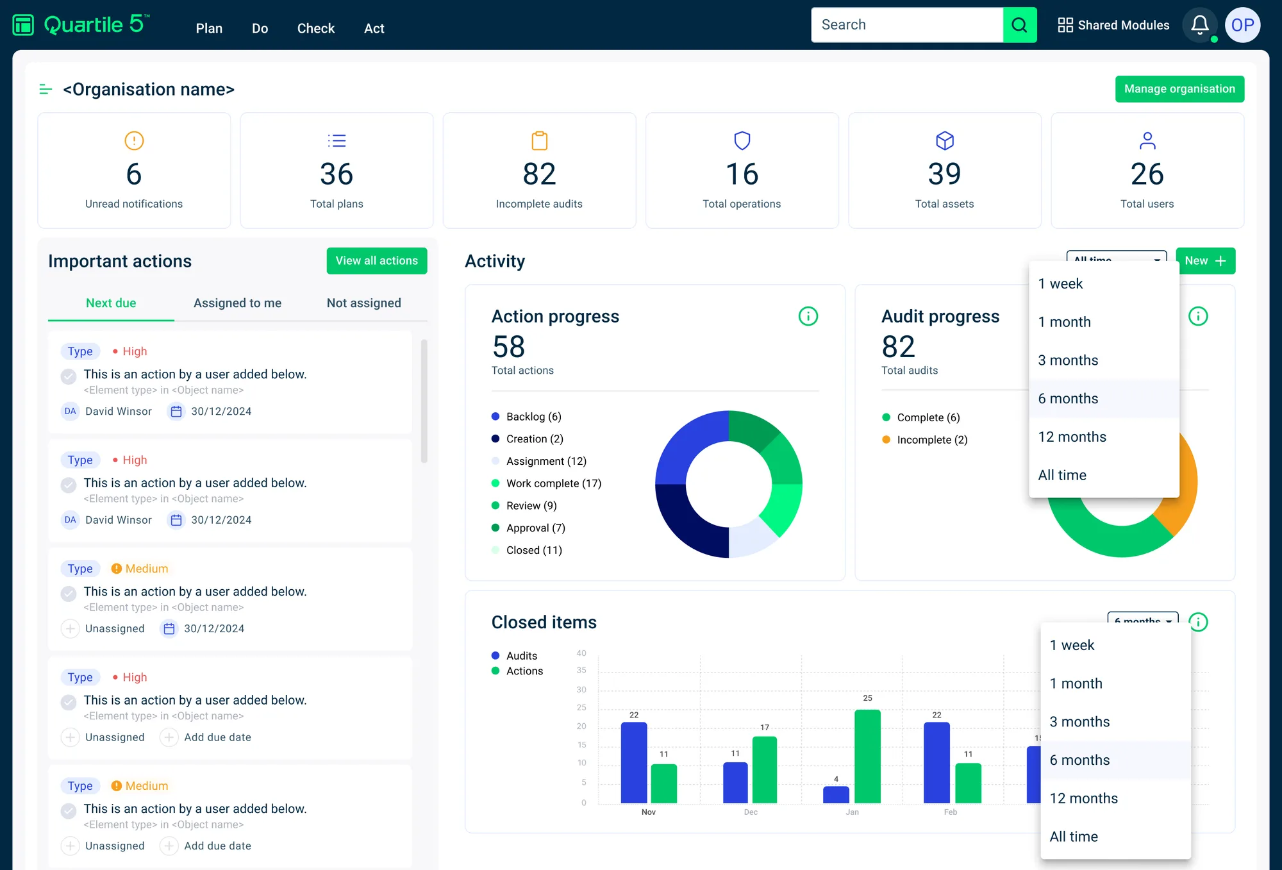
Task: Collapse the Closed items 6 months dropdown
Action: [1143, 617]
